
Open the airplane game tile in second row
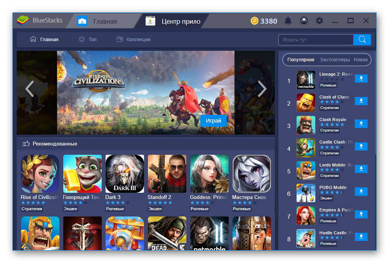tap(125, 233)
